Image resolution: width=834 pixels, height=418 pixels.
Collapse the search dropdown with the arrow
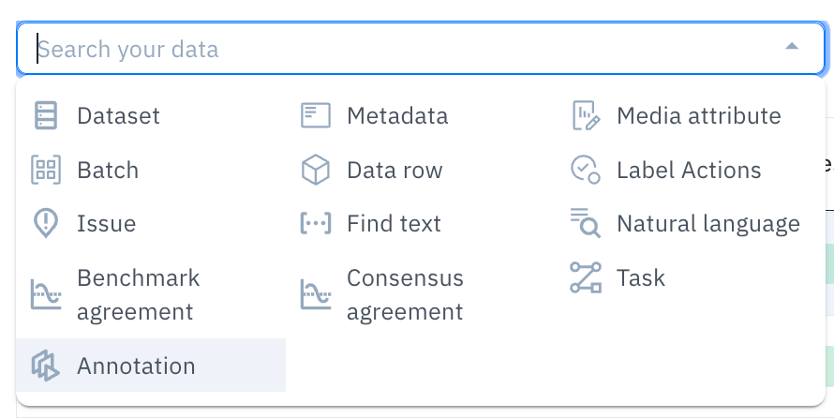(792, 46)
